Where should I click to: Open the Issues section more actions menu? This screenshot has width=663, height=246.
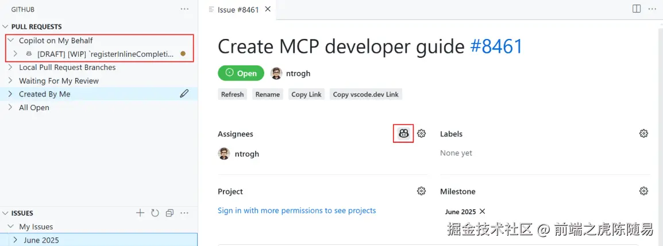tap(184, 213)
